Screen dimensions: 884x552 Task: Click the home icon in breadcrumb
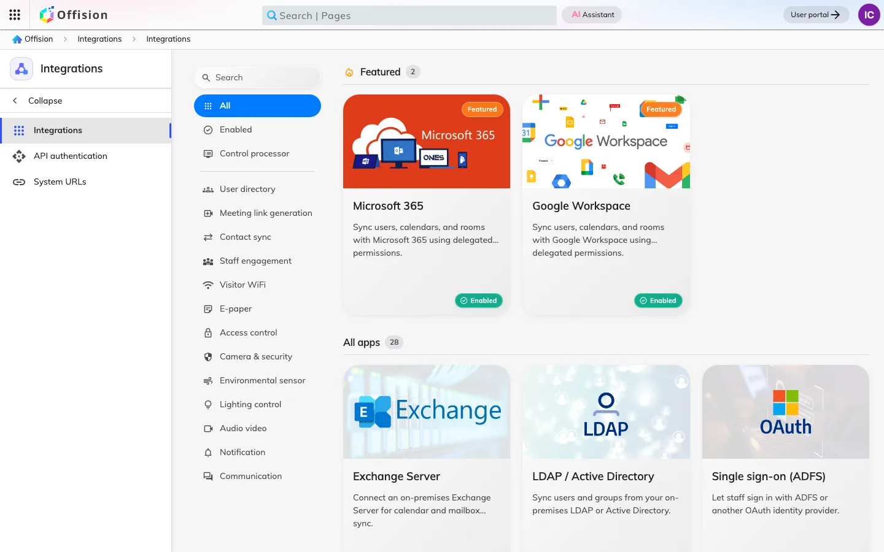click(x=17, y=39)
